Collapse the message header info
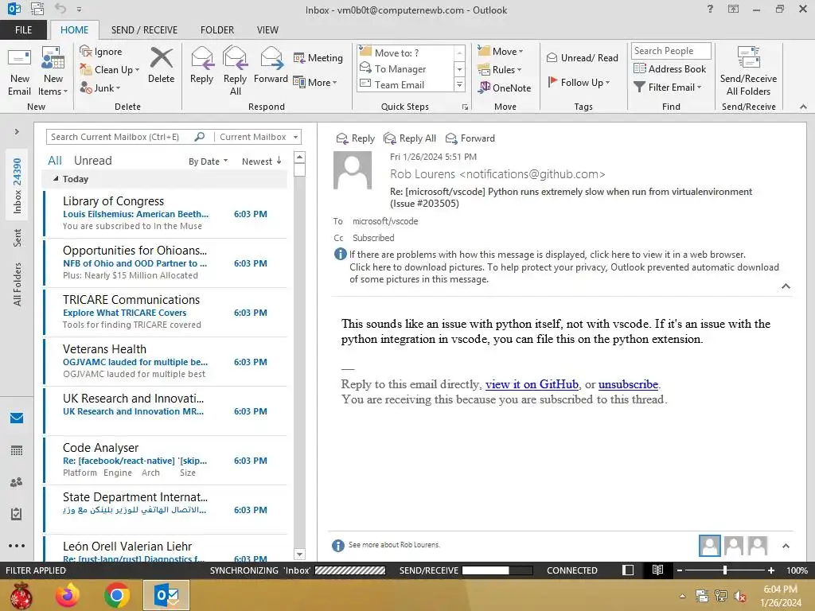This screenshot has width=815, height=611. (x=786, y=286)
